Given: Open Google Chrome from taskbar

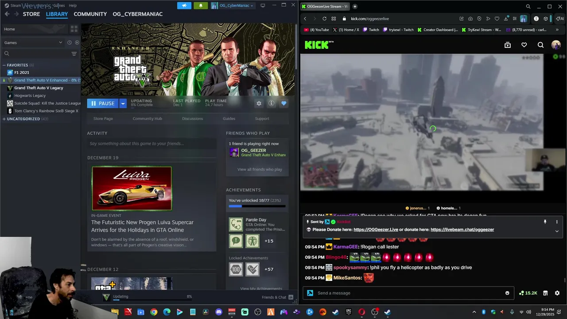Looking at the screenshot, I should coord(154,312).
